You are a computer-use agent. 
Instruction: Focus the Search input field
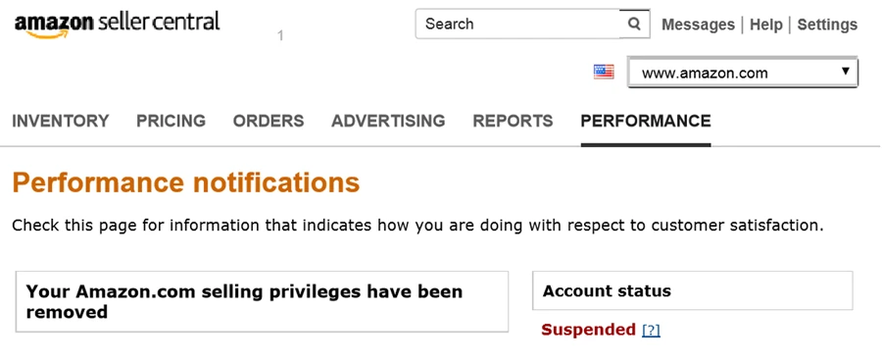pos(517,24)
